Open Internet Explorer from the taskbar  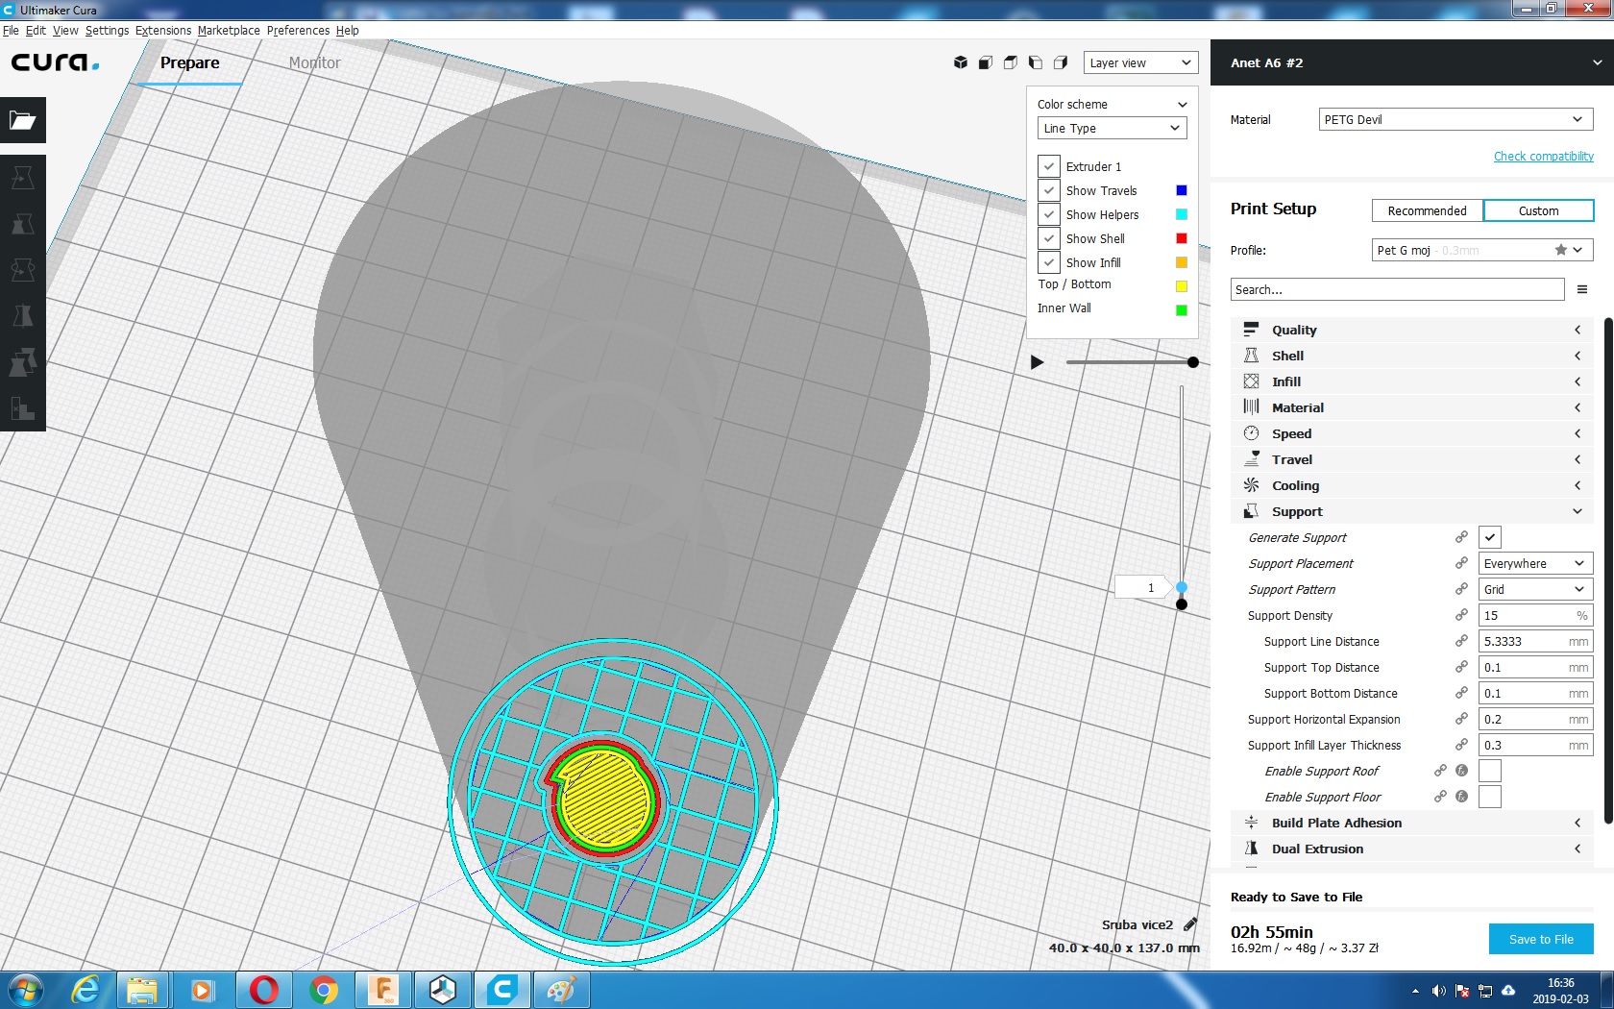[86, 989]
